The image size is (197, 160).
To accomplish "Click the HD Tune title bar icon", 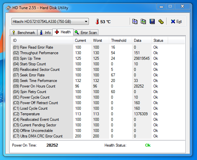I will click(x=8, y=8).
